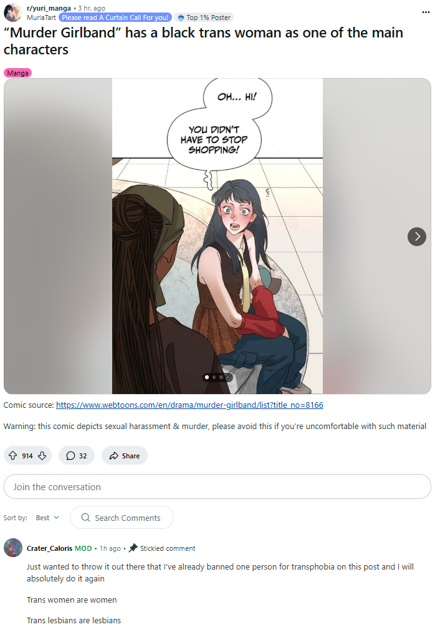Open MurlaTart user profile

click(x=41, y=17)
